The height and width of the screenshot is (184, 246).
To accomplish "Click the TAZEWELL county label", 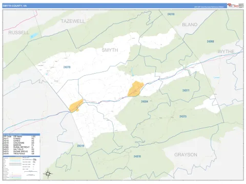I will (73, 21).
